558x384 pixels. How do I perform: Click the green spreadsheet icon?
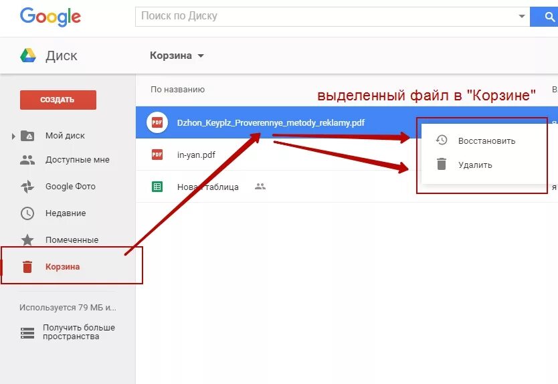(x=157, y=187)
